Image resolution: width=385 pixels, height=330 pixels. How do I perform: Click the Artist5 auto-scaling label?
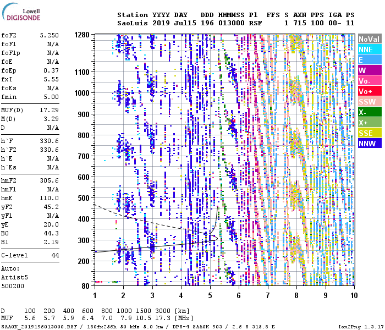(x=14, y=277)
